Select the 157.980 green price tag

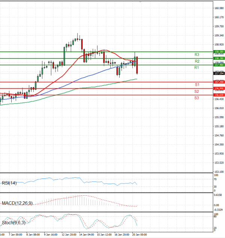click(219, 65)
